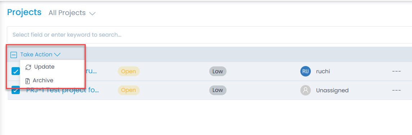Image resolution: width=412 pixels, height=135 pixels.
Task: Click the RU avatar for ruchi
Action: [x=305, y=71]
